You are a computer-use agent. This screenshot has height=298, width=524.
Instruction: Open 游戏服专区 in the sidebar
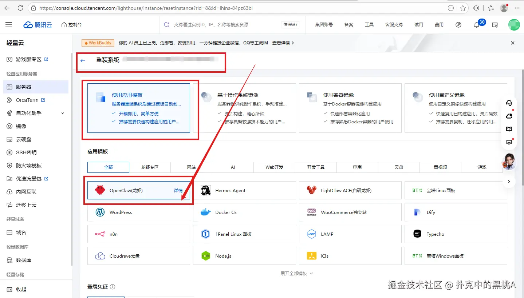pos(36,59)
